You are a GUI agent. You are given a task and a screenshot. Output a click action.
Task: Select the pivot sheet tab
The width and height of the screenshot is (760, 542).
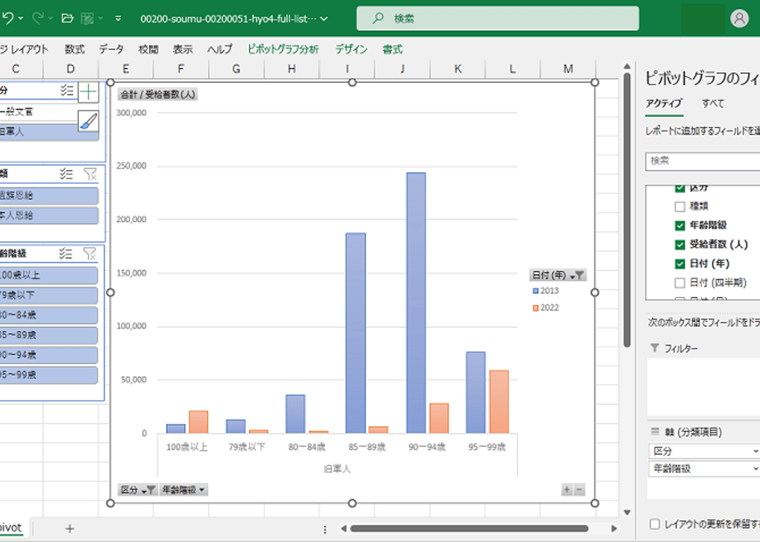click(11, 528)
